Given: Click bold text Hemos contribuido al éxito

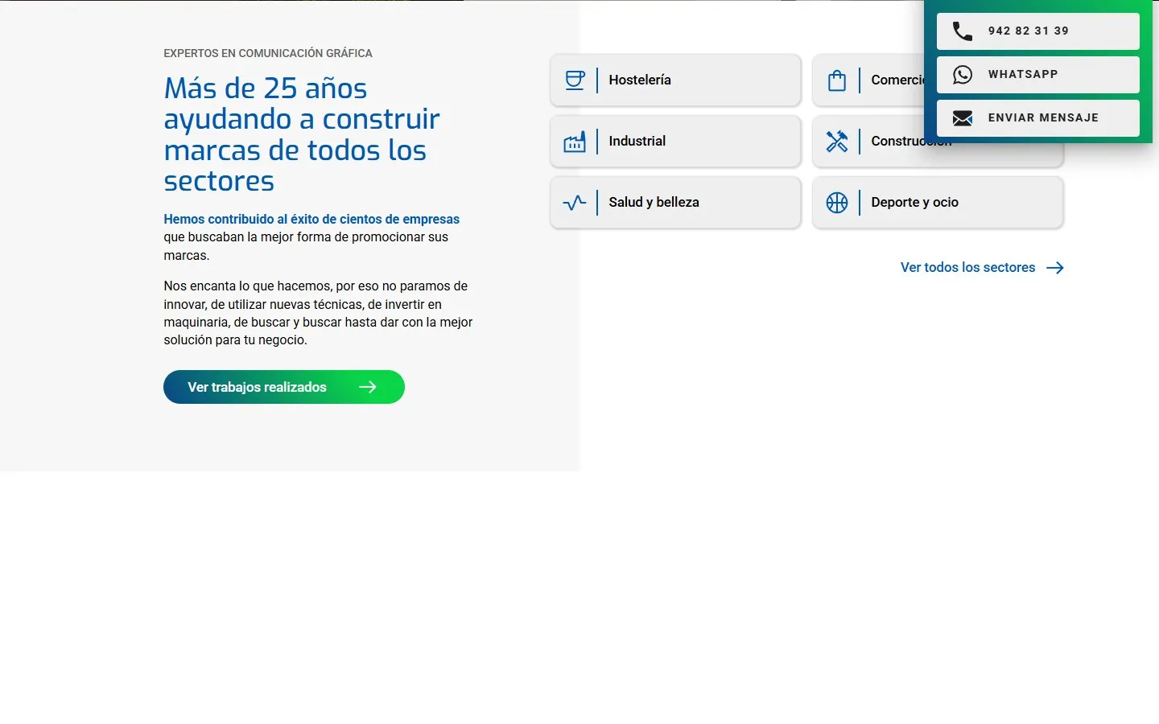Looking at the screenshot, I should (311, 219).
